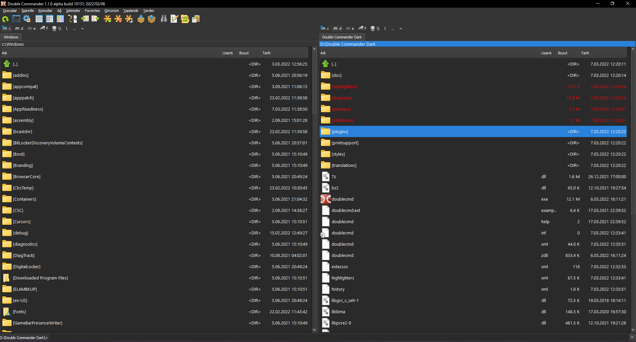Open the İşaretle menu
Image resolution: width=636 pixels, height=342 pixels.
point(28,11)
